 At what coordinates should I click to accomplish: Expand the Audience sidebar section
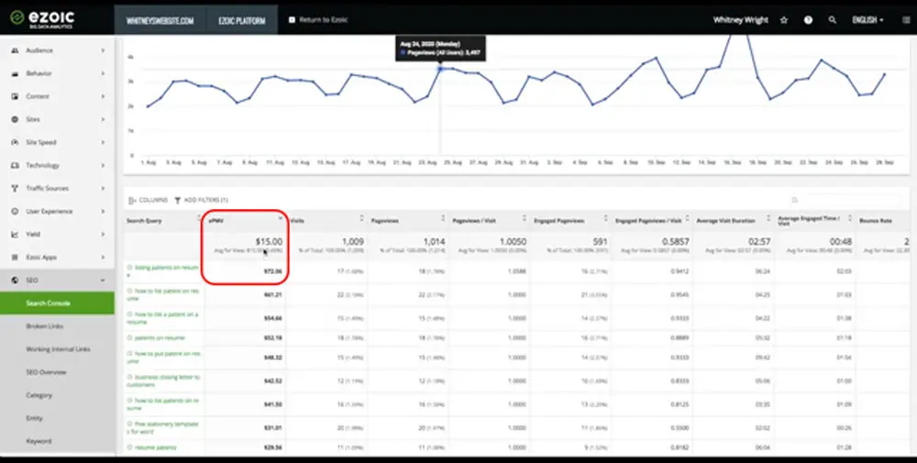(x=57, y=50)
